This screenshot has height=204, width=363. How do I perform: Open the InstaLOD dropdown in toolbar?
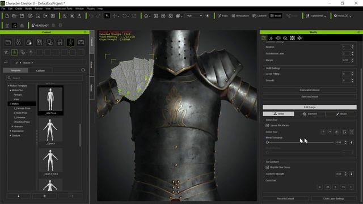(x=343, y=16)
